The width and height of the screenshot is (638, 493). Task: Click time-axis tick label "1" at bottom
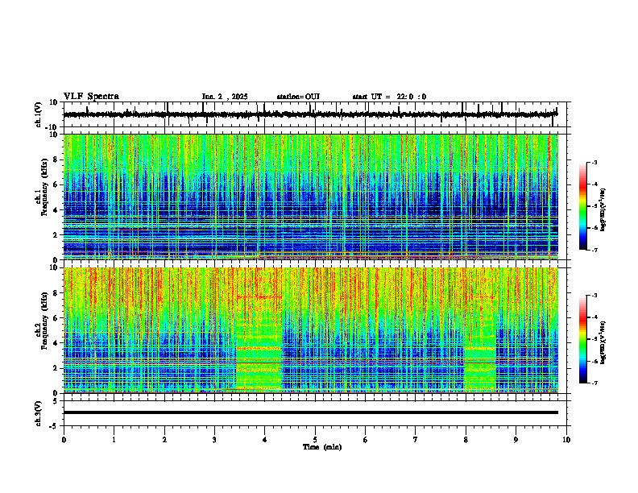(x=114, y=440)
